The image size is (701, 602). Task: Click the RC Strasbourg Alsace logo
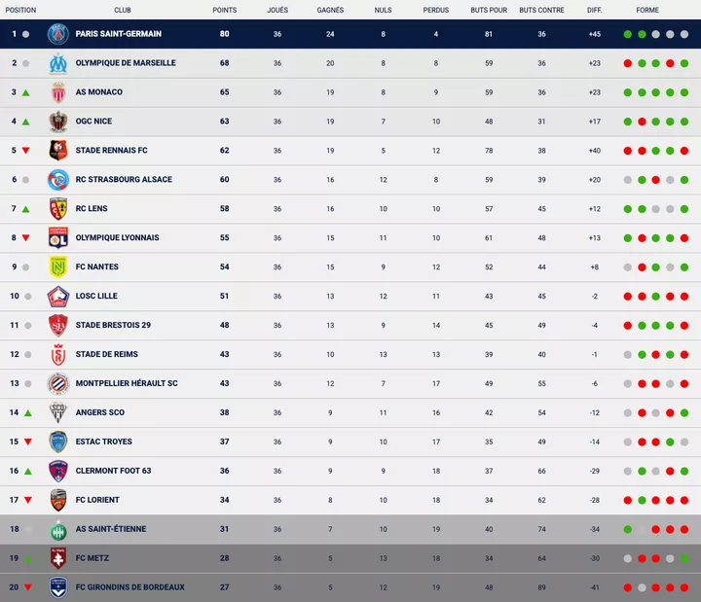pos(58,180)
